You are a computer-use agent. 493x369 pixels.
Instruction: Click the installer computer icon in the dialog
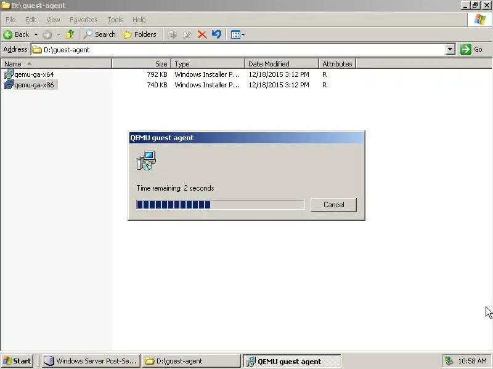147,161
